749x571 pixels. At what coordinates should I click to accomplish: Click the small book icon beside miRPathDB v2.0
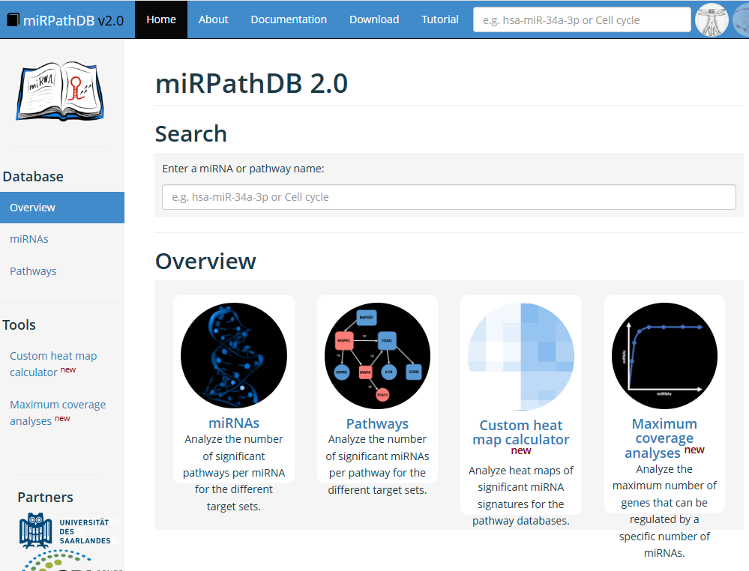13,20
